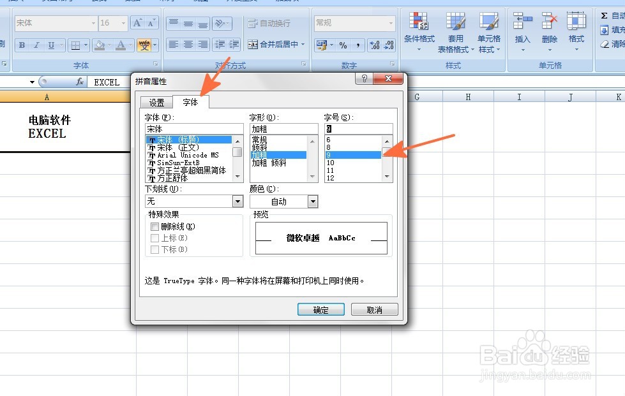Align text to the middle of cell
The width and height of the screenshot is (625, 396).
click(188, 23)
